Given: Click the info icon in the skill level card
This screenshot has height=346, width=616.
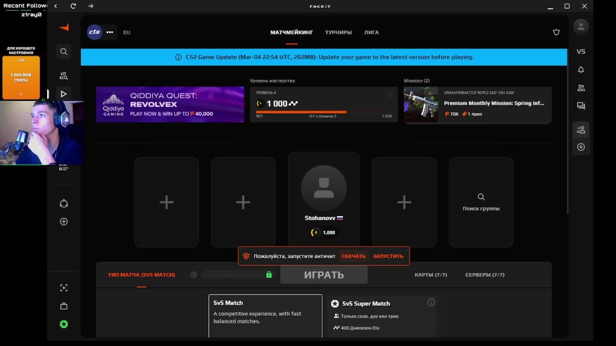Looking at the screenshot, I should [390, 94].
